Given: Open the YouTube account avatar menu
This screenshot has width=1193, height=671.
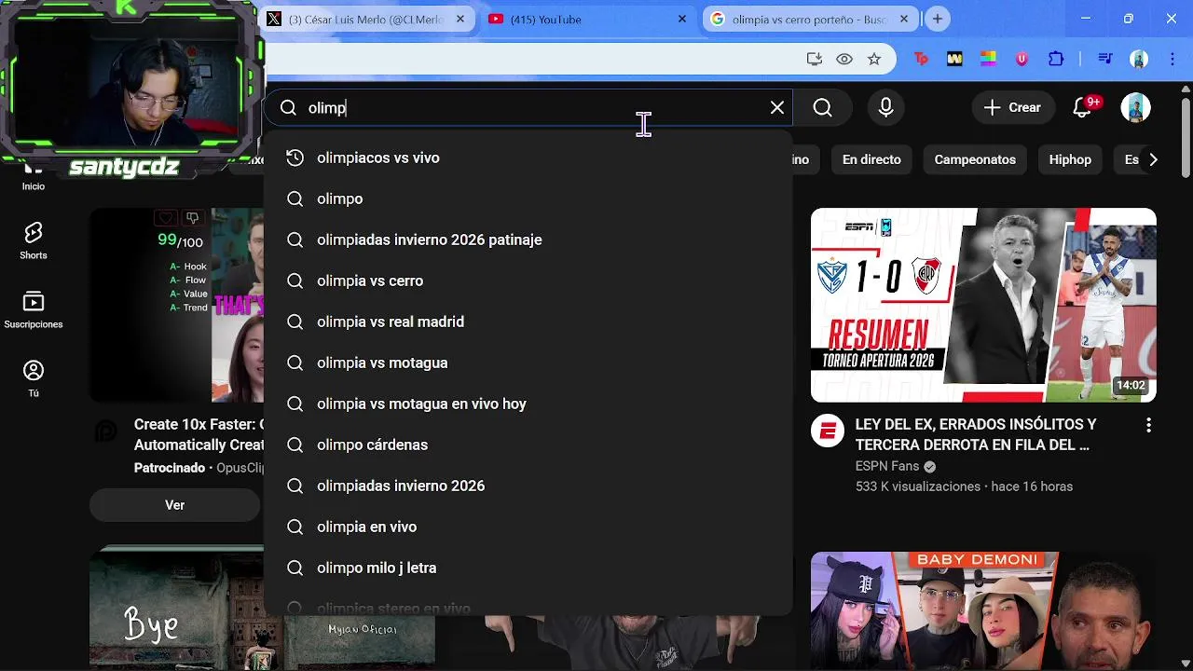Looking at the screenshot, I should pos(1135,107).
